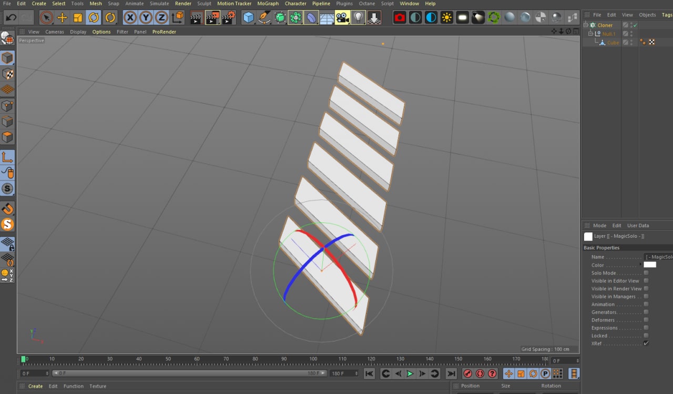
Task: Toggle the Deformers checkbox
Action: [646, 320]
